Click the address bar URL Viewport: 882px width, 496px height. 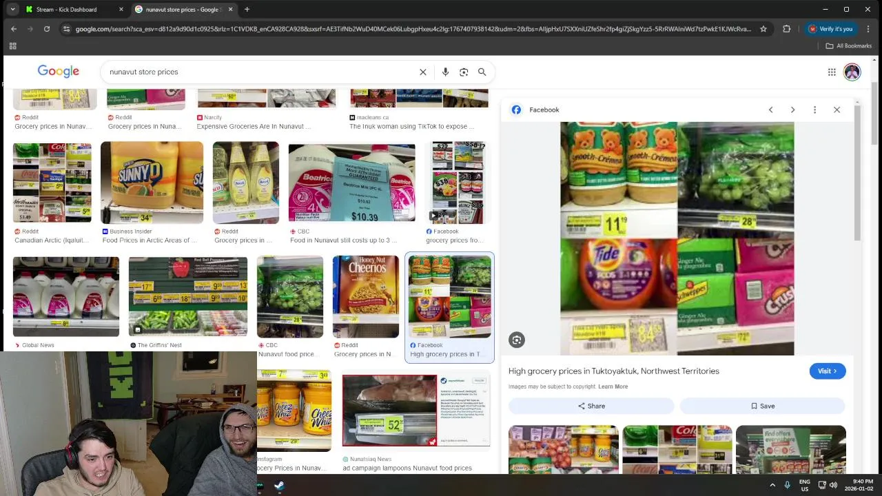pyautogui.click(x=413, y=29)
